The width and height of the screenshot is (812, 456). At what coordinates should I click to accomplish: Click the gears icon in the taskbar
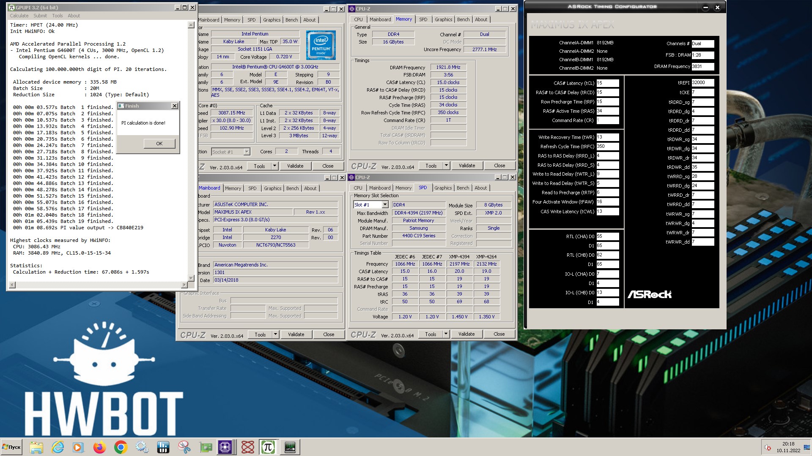(142, 447)
